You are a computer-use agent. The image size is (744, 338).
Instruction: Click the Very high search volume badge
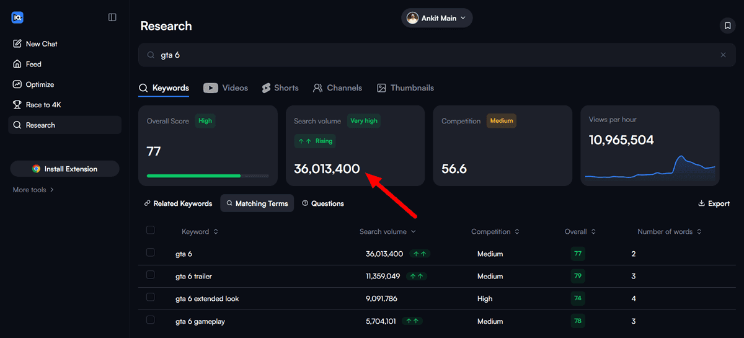tap(364, 121)
